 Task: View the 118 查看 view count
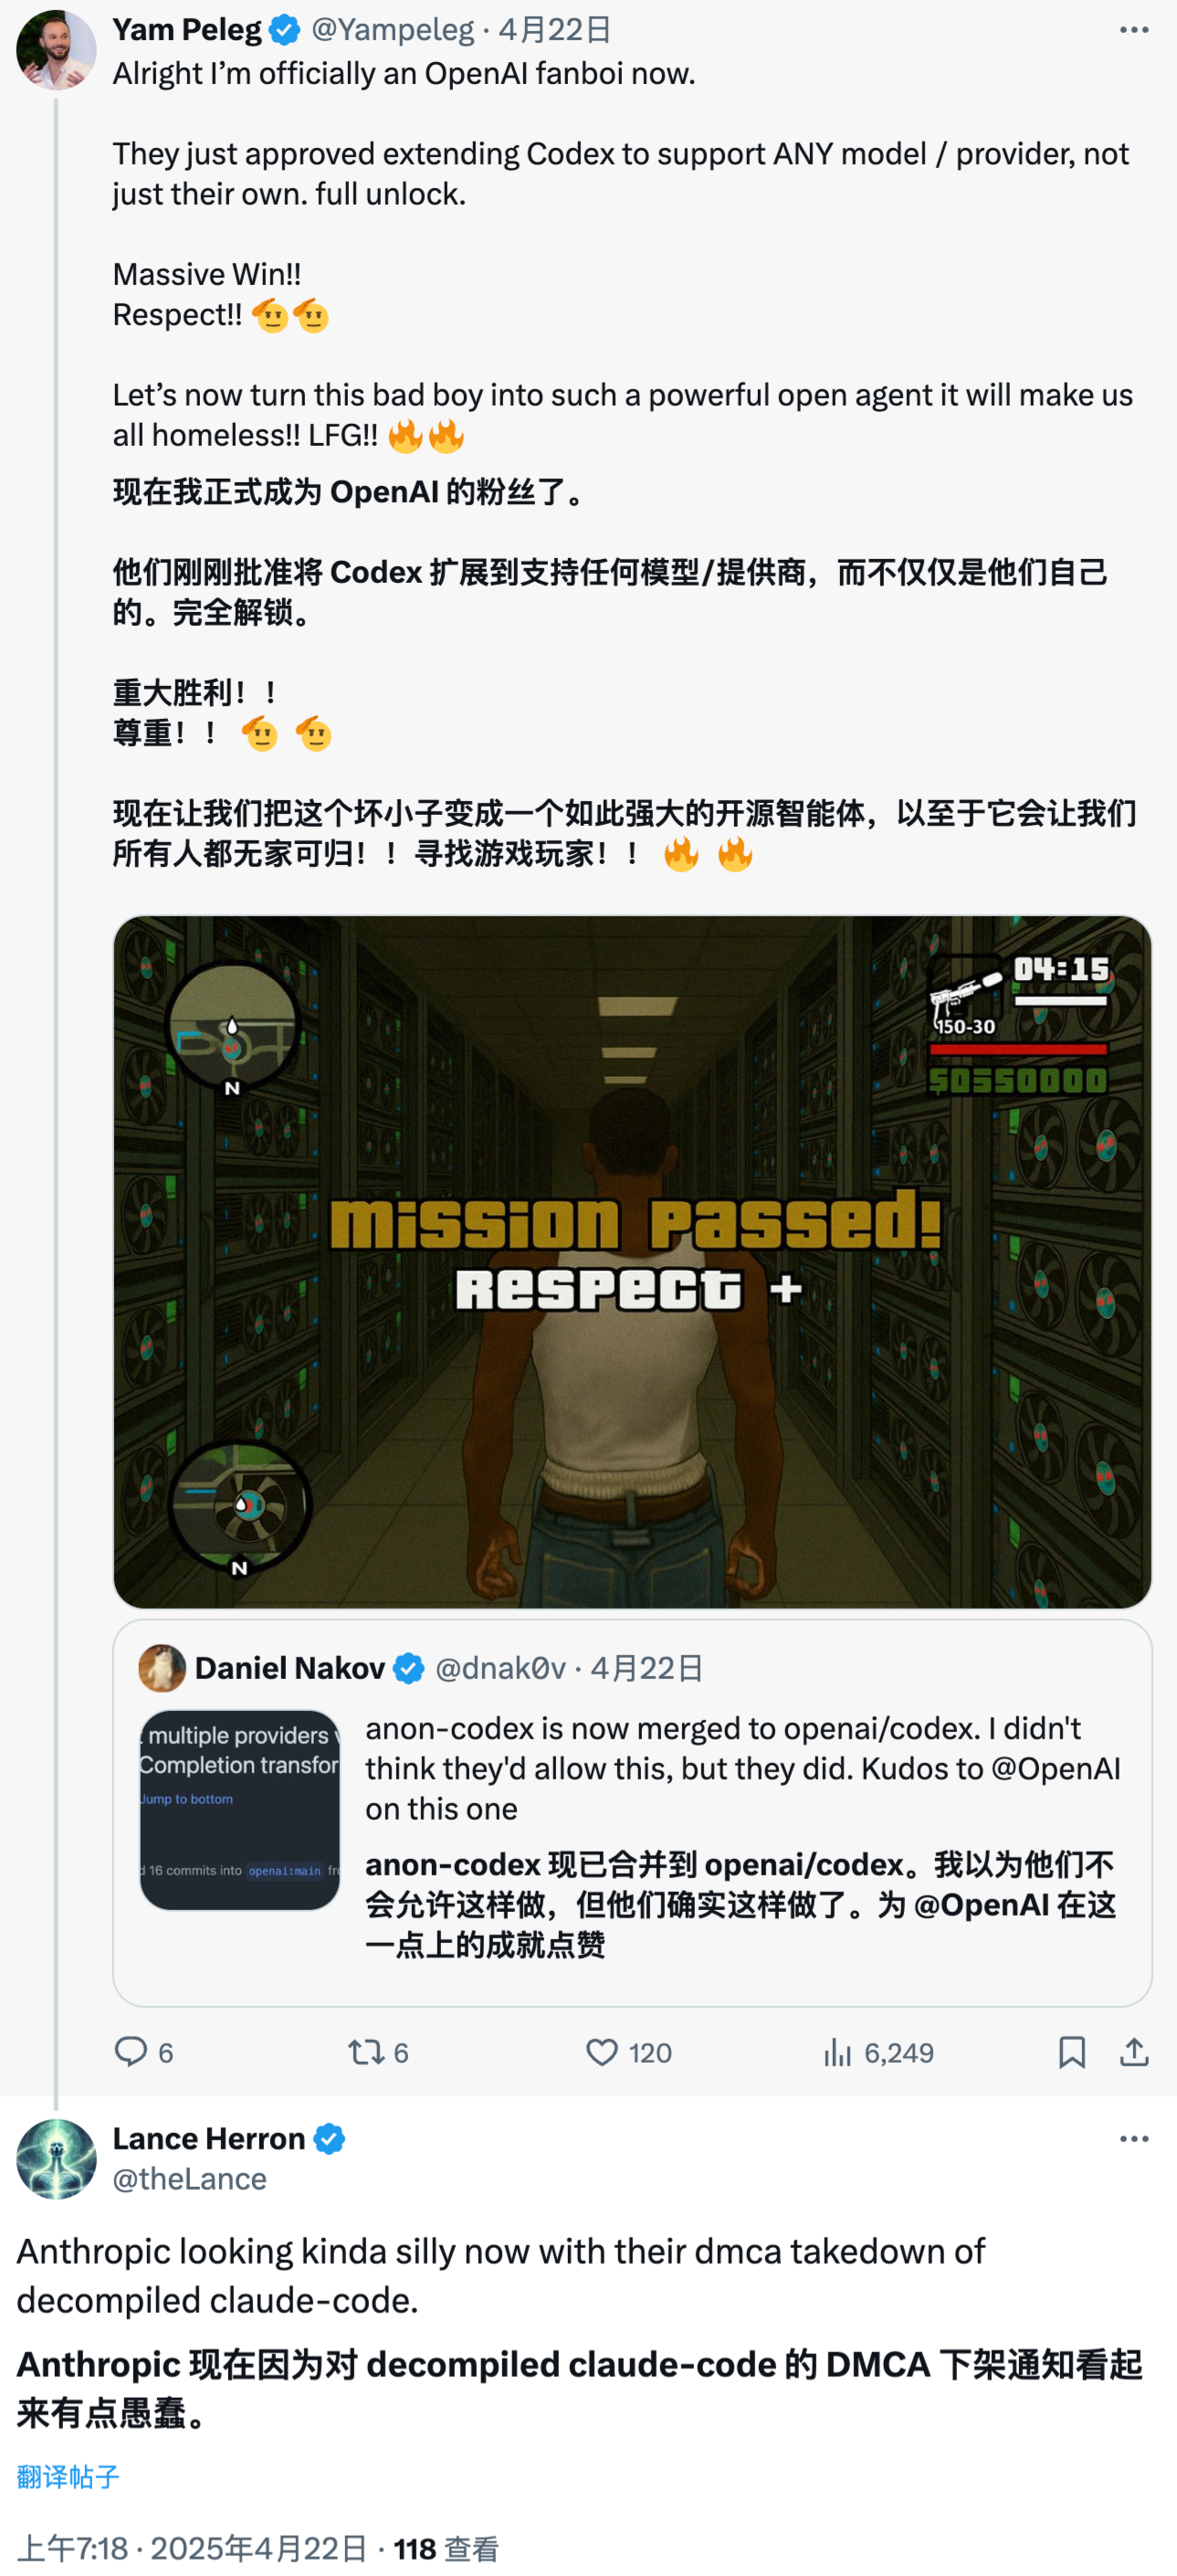tap(446, 2548)
